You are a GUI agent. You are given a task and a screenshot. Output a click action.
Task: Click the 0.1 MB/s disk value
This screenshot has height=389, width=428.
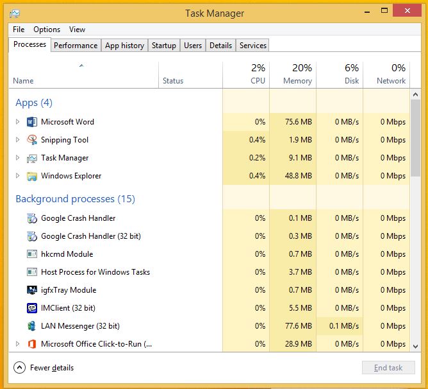point(344,326)
